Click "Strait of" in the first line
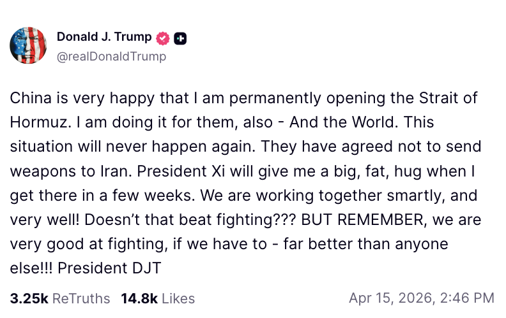Image resolution: width=506 pixels, height=318 pixels. coord(451,99)
